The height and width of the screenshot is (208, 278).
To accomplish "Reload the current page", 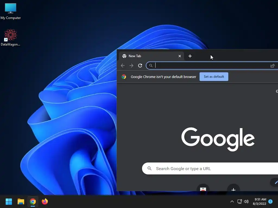I will pos(140,66).
